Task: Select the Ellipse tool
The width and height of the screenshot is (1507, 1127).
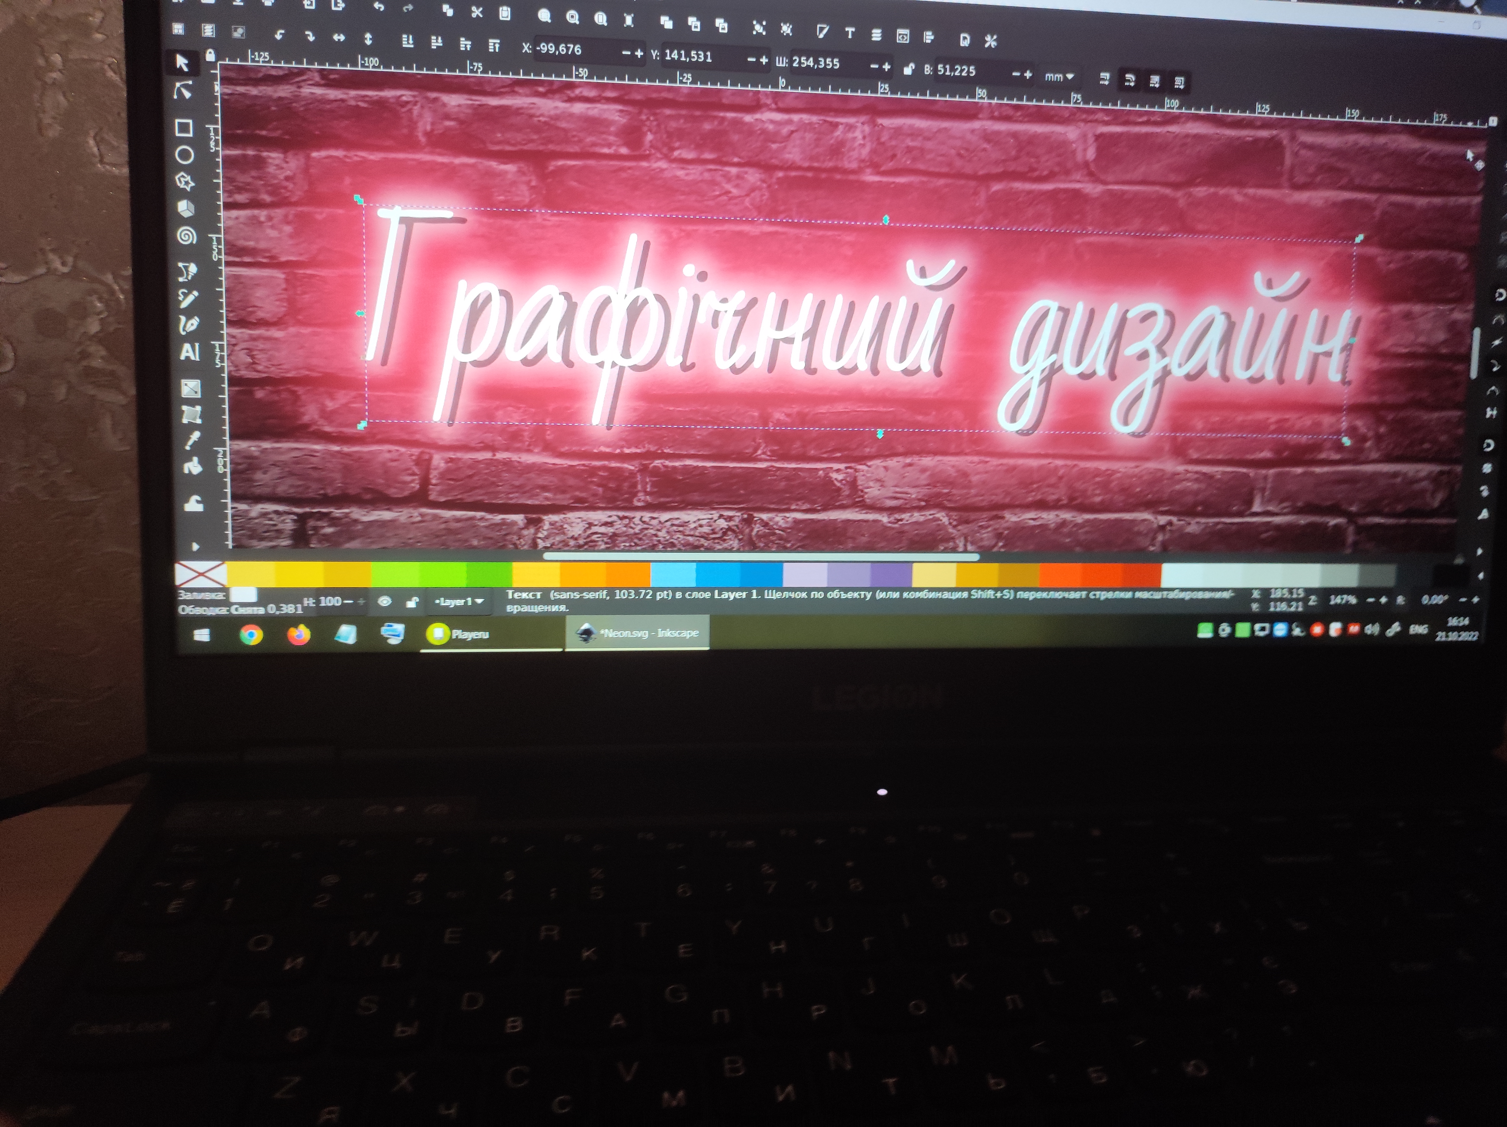Action: [x=184, y=155]
